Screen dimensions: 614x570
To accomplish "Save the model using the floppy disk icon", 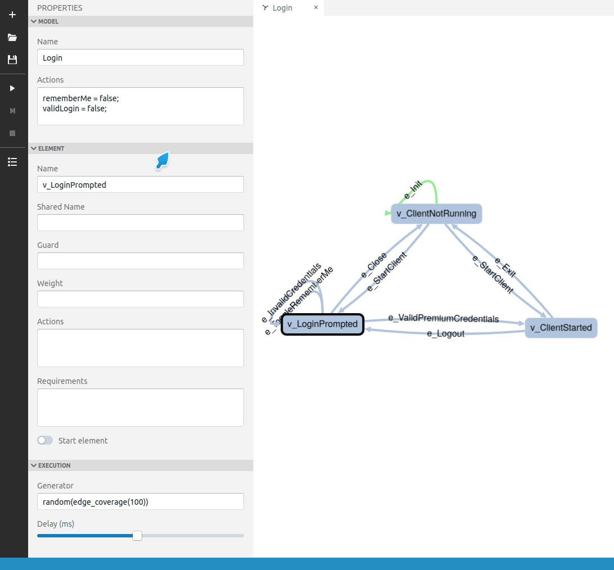I will tap(12, 60).
